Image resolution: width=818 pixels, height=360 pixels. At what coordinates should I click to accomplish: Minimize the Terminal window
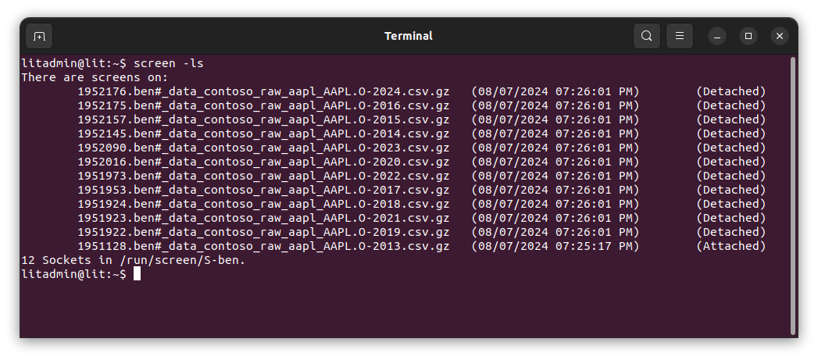(x=718, y=36)
